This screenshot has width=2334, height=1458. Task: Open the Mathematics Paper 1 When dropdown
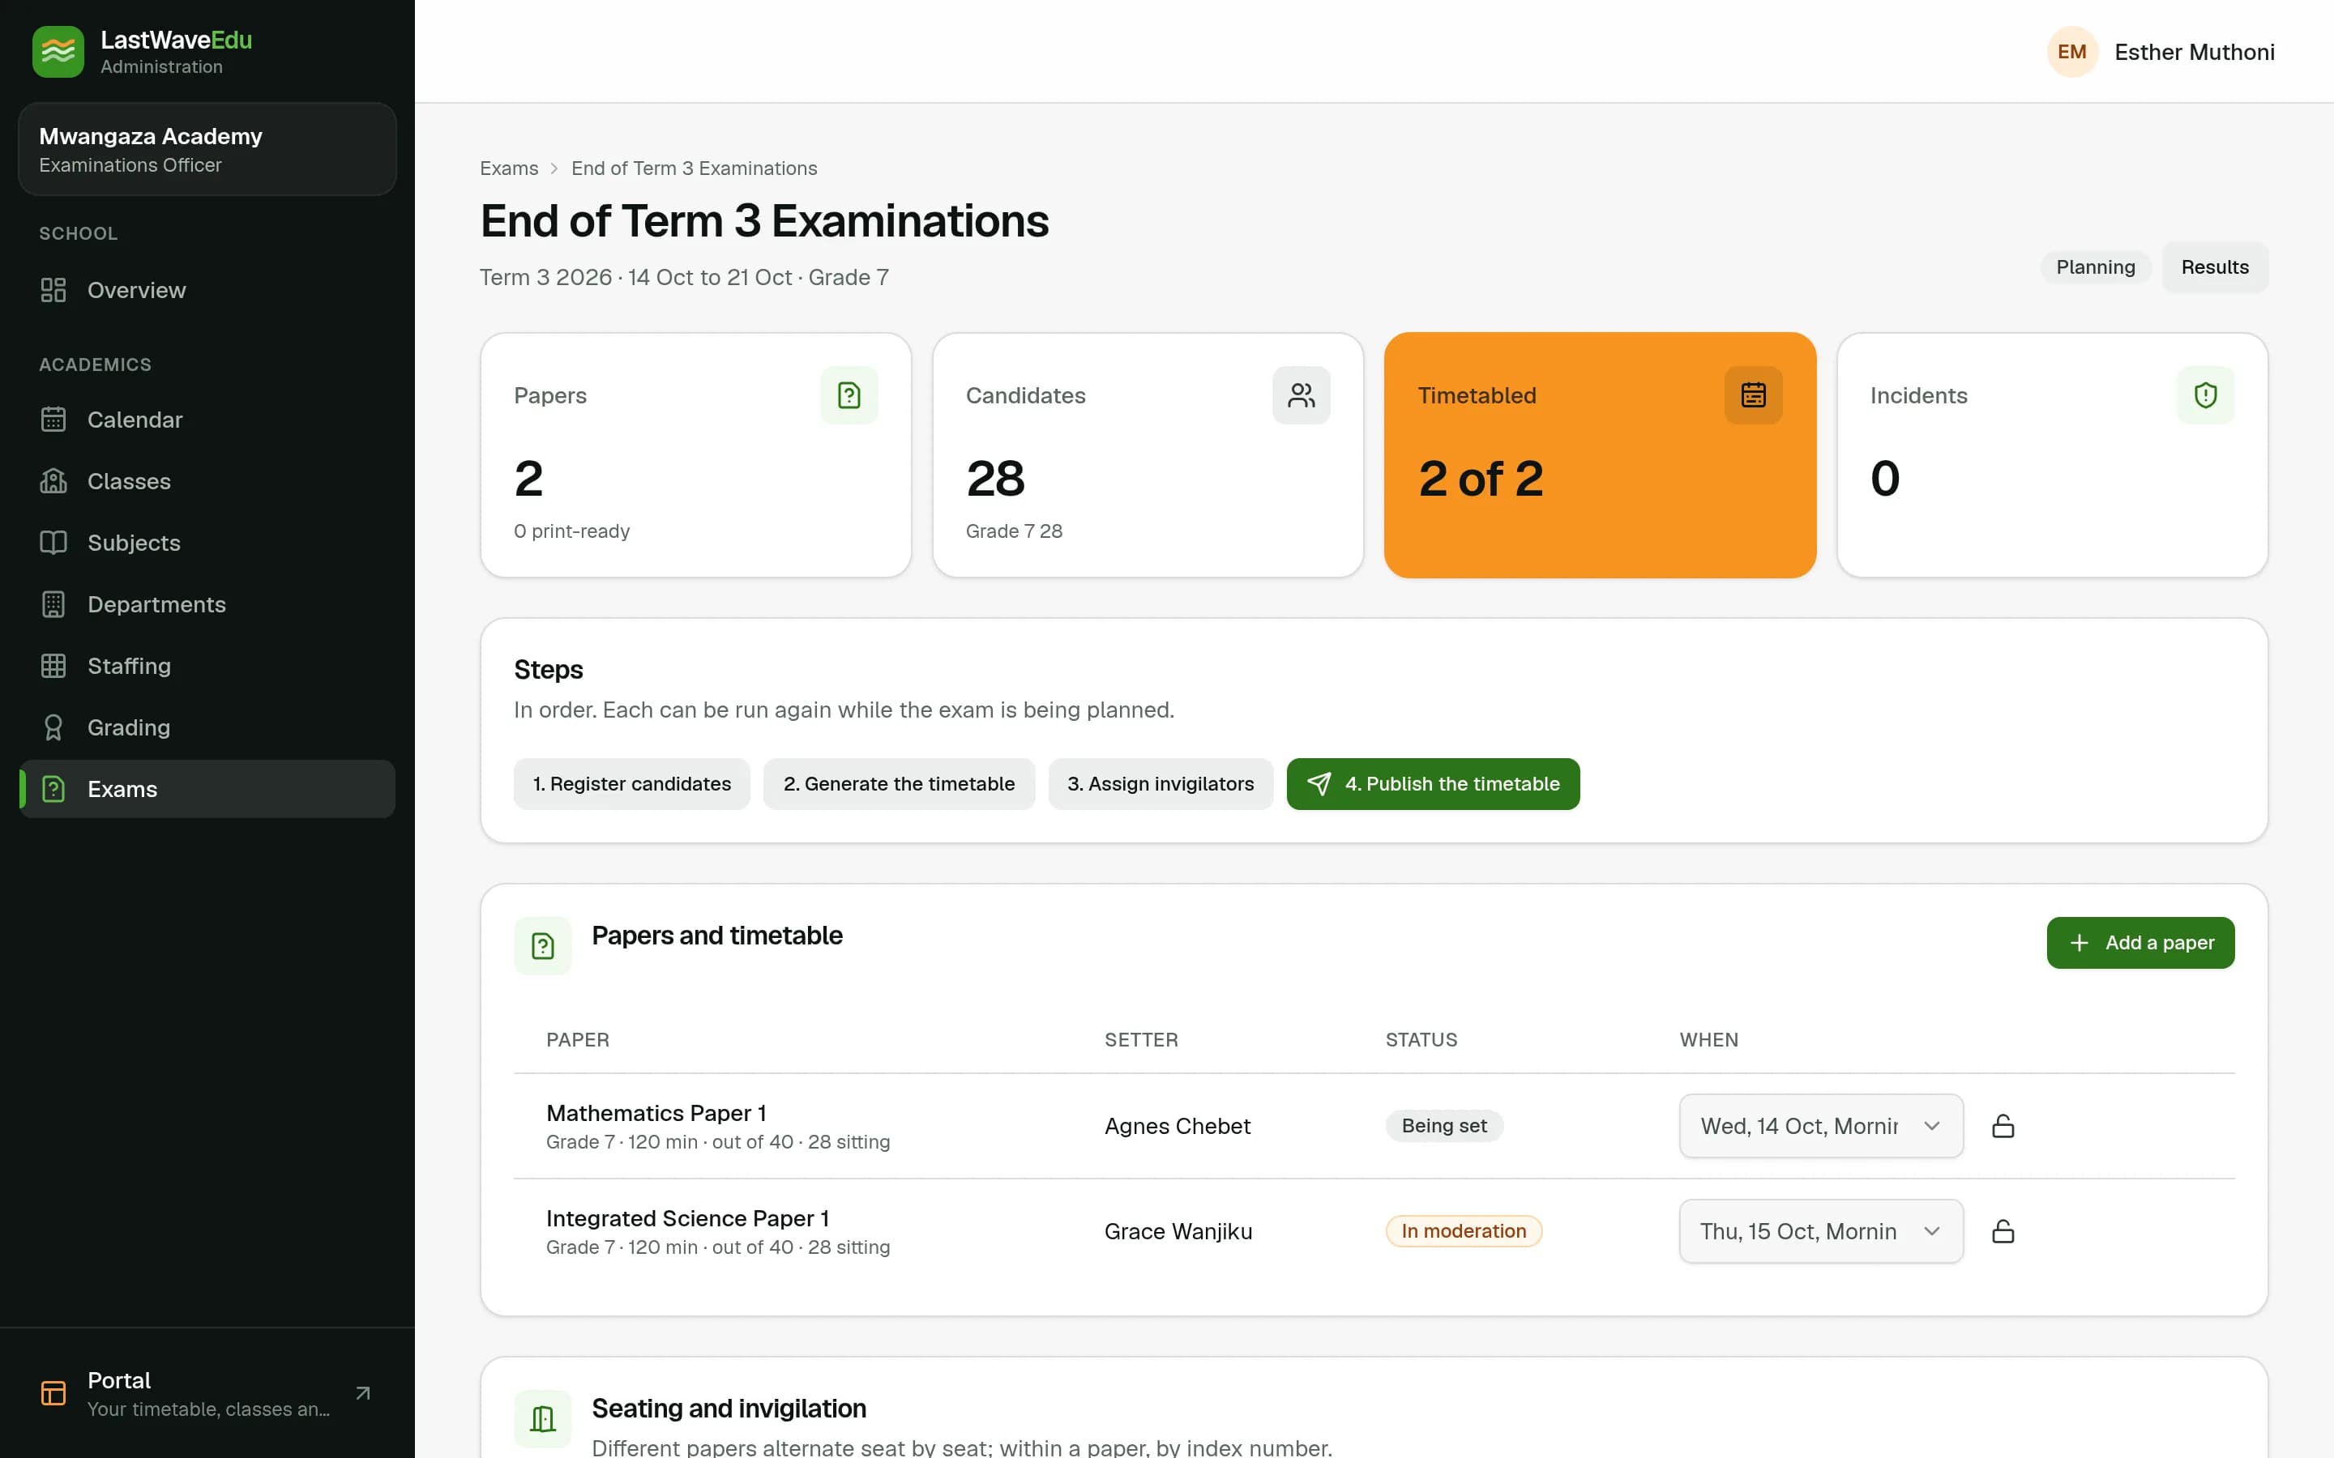(x=1821, y=1126)
